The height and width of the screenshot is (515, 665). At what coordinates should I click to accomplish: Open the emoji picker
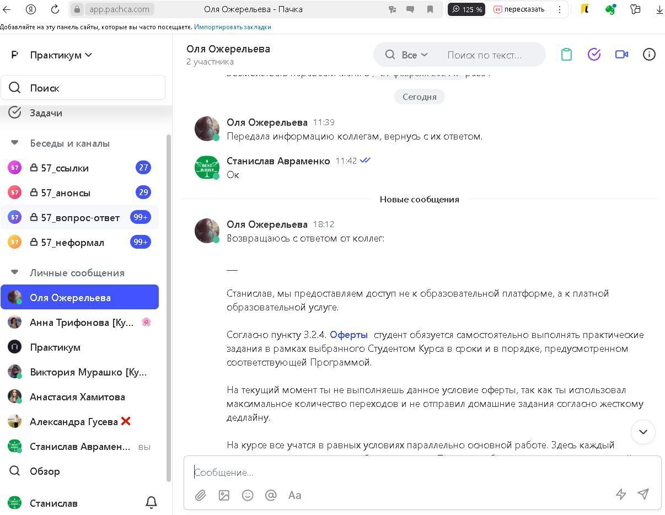248,495
